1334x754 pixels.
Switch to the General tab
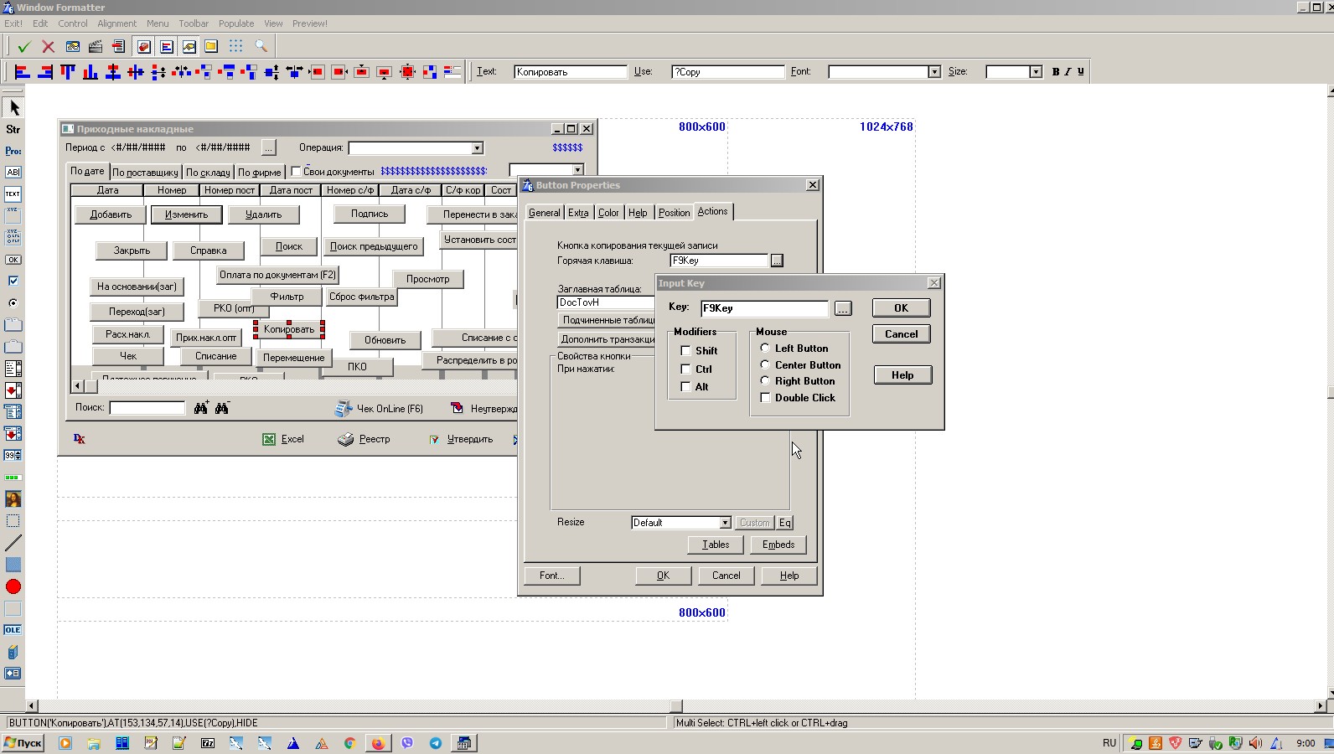[544, 213]
